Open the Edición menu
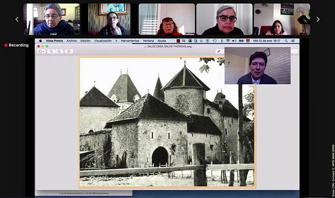The image size is (335, 198). point(85,41)
